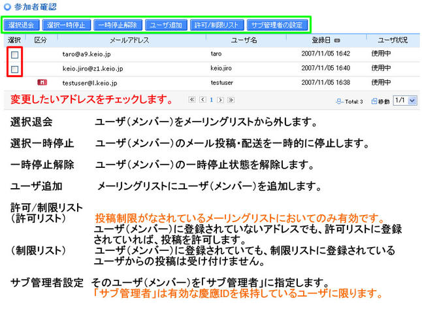Click the 選択一時停止 button
The image size is (422, 311).
67,25
